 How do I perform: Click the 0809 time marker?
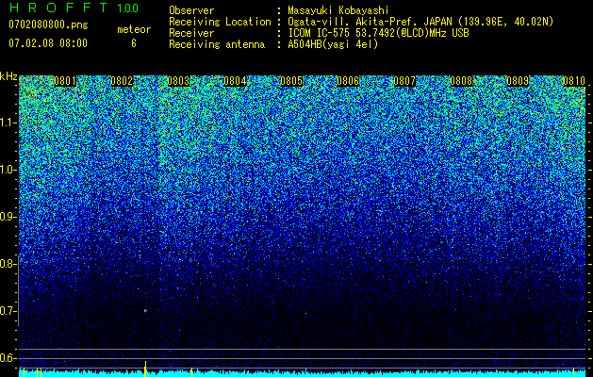[x=518, y=81]
